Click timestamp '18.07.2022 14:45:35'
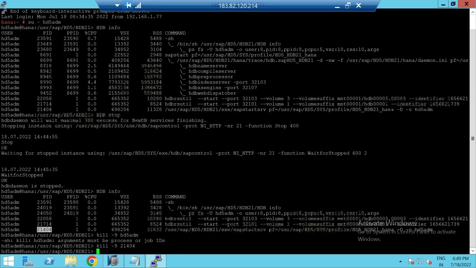The image size is (476, 268). [x=29, y=169]
